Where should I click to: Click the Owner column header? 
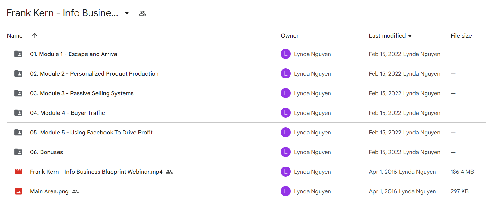click(290, 36)
